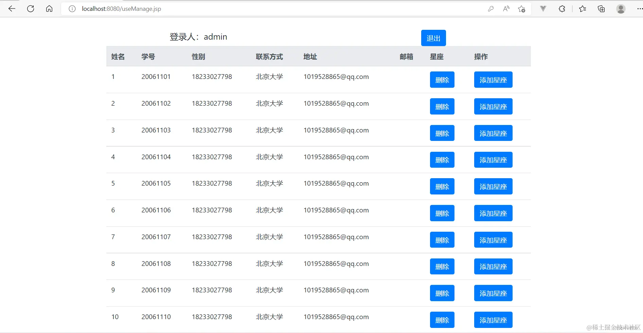
Task: Click the 退出 logout button
Action: pos(433,38)
